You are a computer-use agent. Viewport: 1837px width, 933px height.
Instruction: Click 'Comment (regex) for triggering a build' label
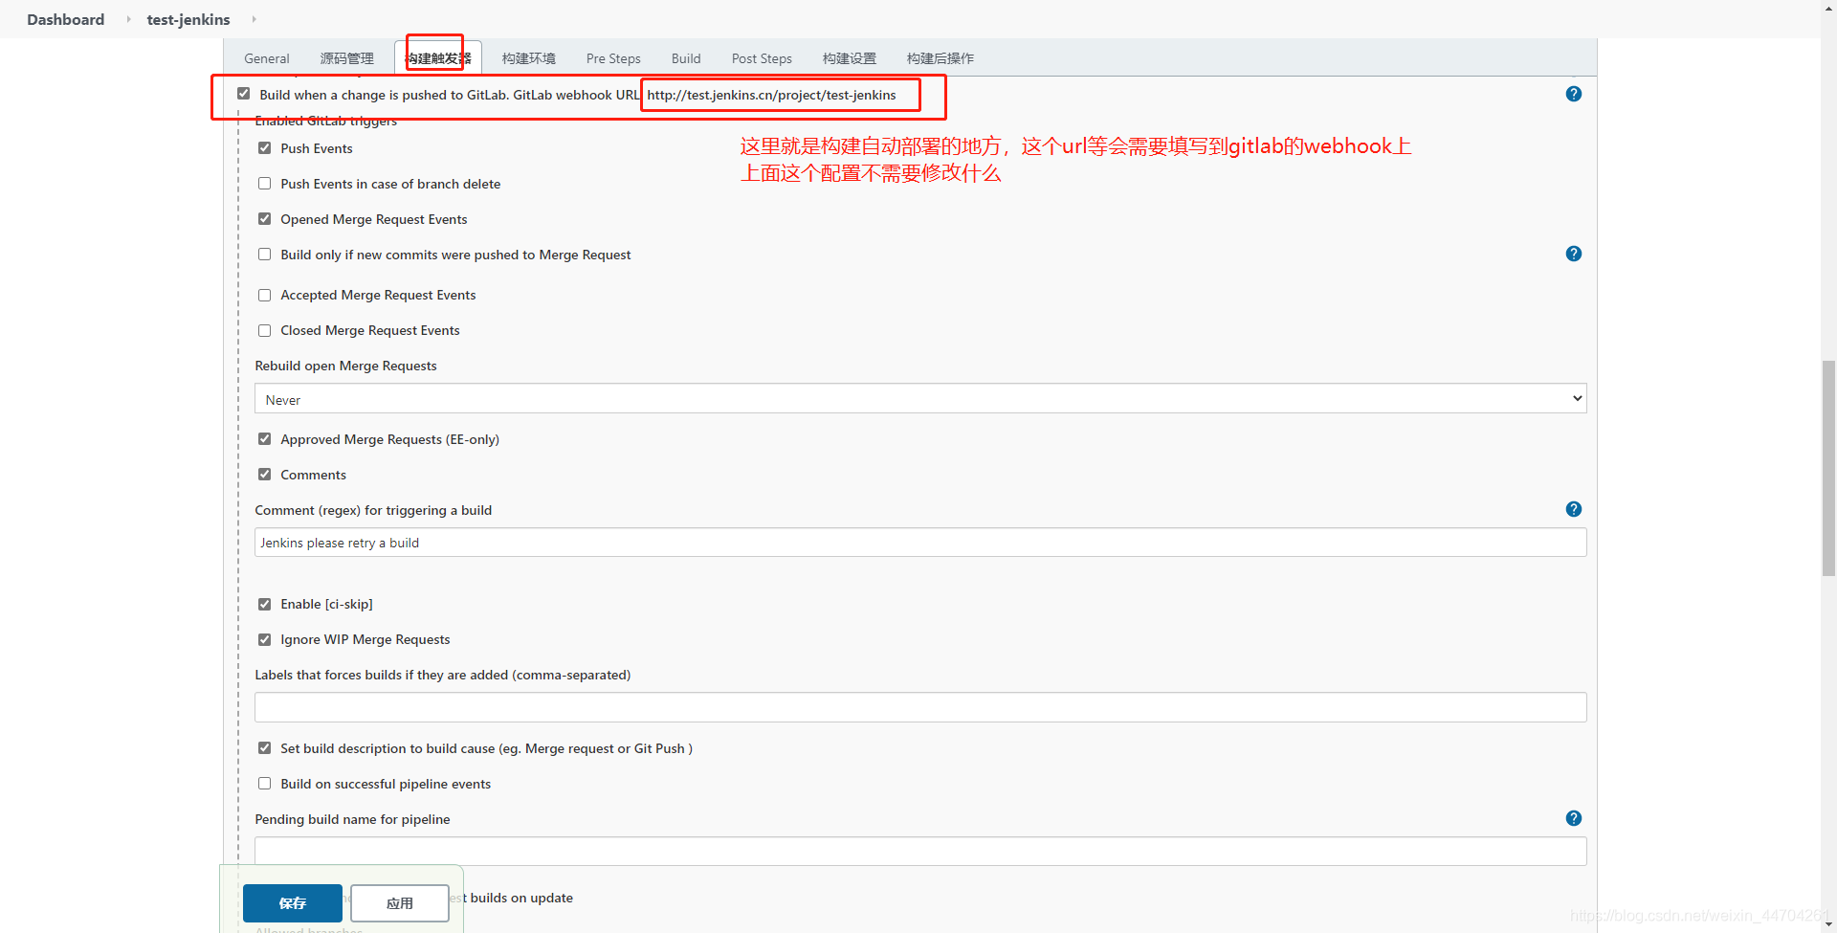[x=373, y=510]
